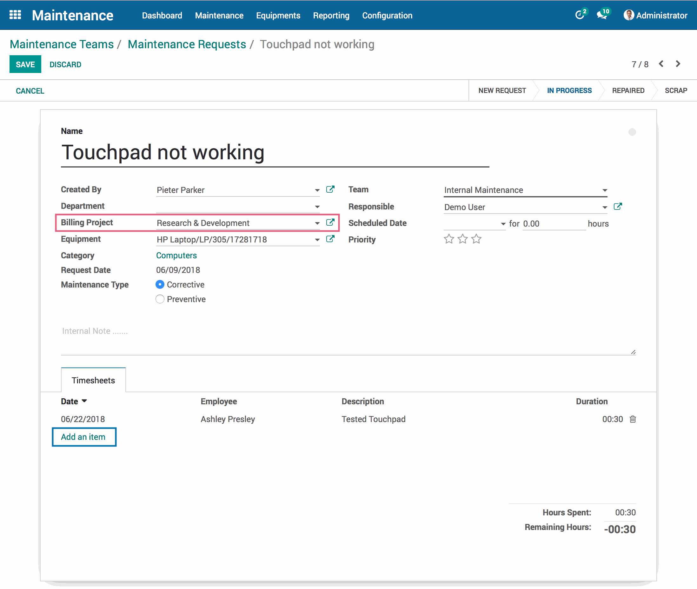Expand the Responsible dropdown
Image resolution: width=697 pixels, height=589 pixels.
(x=605, y=207)
